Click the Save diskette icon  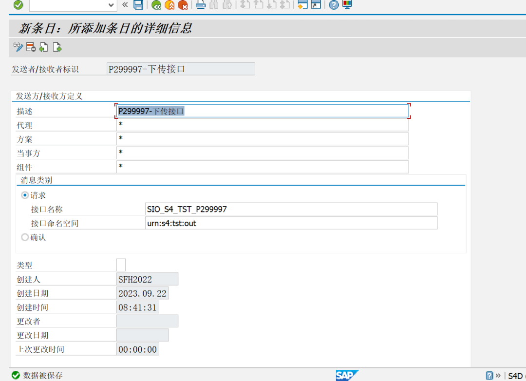[x=138, y=5]
